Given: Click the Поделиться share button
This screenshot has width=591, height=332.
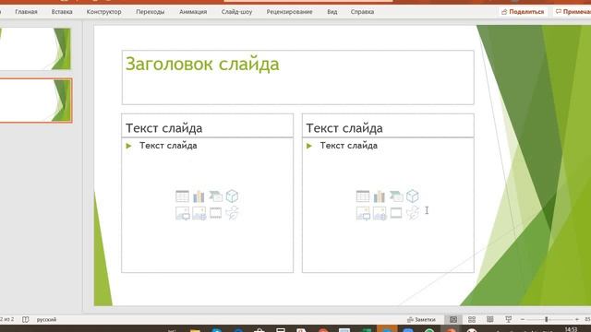Looking at the screenshot, I should click(x=523, y=12).
